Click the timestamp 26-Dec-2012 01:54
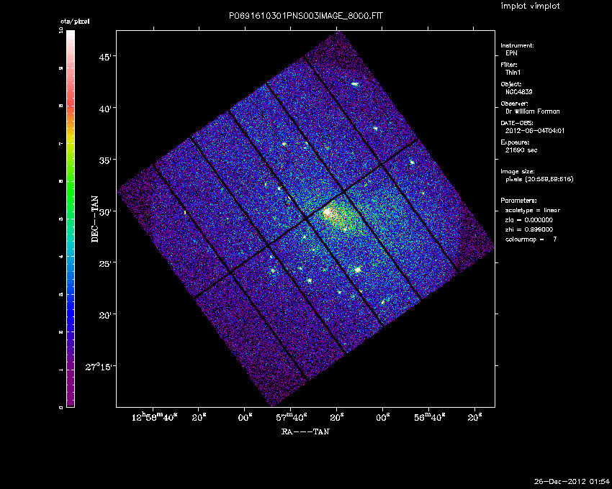 [x=572, y=481]
